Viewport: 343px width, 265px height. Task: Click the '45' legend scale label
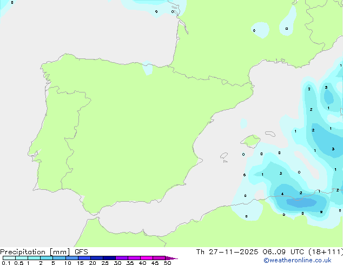click(155, 263)
